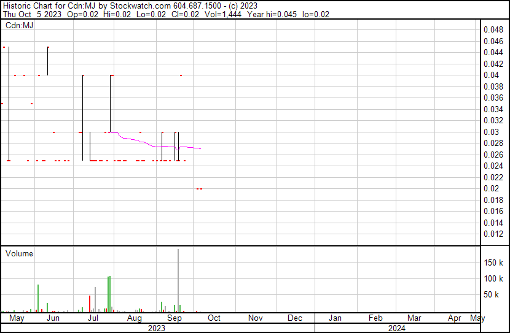The image size is (510, 333).
Task: Select the 2024 year label
Action: coord(396,328)
